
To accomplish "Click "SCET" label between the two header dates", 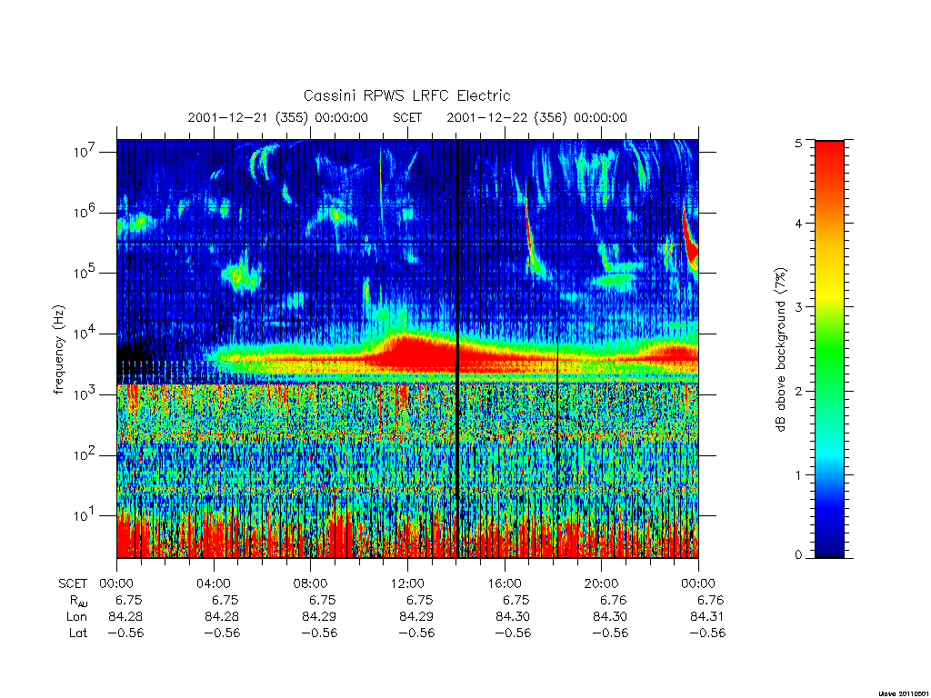I will tap(407, 117).
